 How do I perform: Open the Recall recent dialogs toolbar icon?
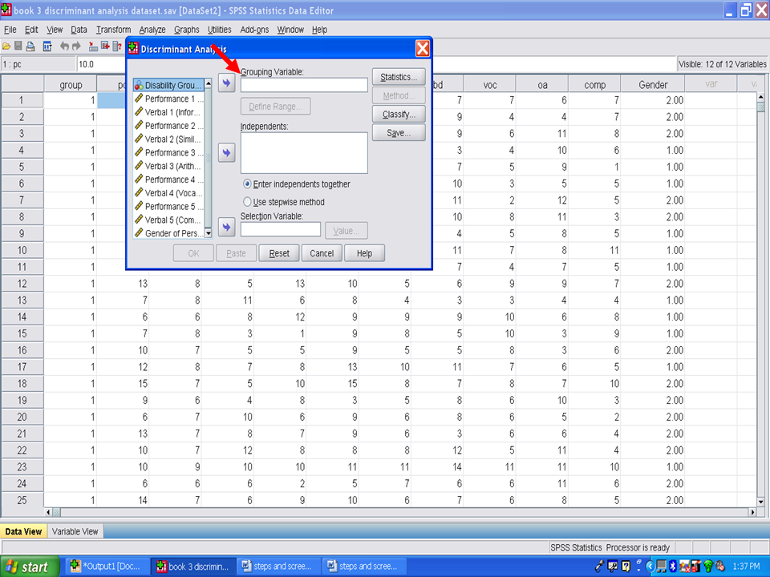coord(47,46)
